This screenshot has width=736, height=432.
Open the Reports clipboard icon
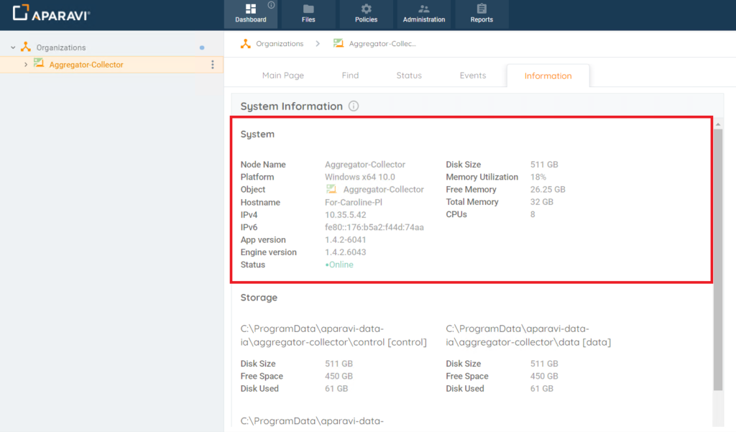pyautogui.click(x=482, y=9)
